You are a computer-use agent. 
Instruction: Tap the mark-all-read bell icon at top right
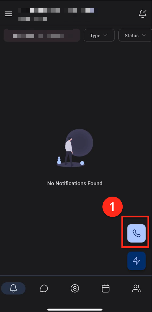point(143,14)
